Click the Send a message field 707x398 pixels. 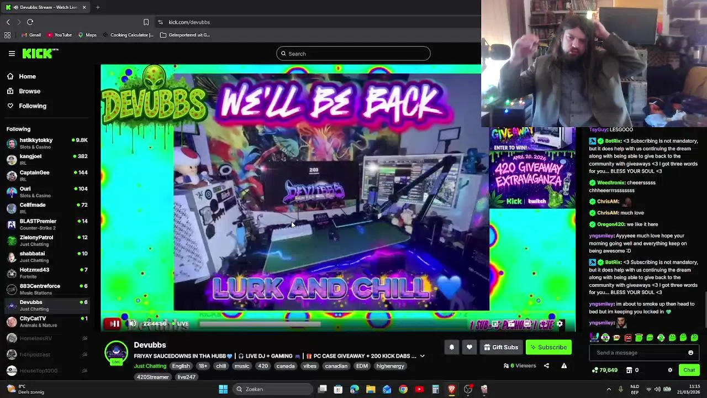(x=638, y=353)
